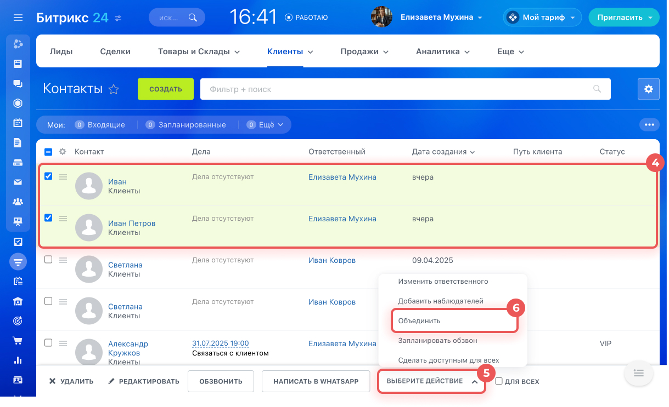Viewport: 669px width, 407px height.
Task: Click the gear settings button near search
Action: click(648, 89)
